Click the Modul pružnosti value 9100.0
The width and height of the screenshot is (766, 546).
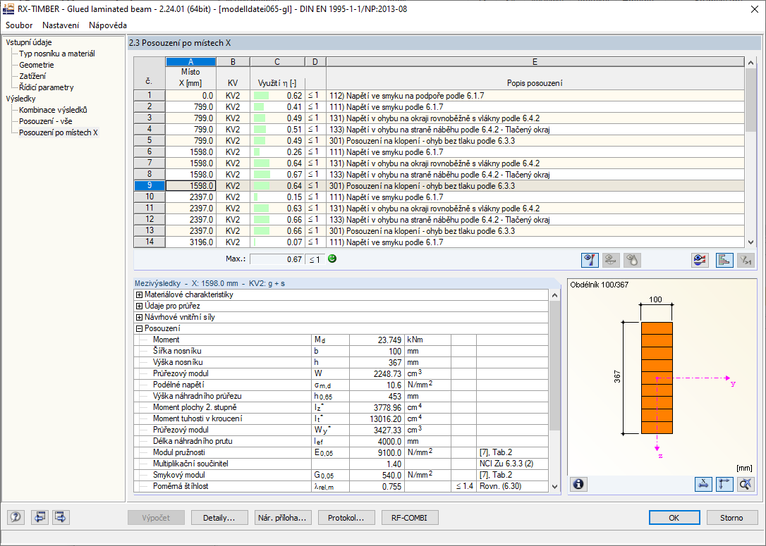376,452
